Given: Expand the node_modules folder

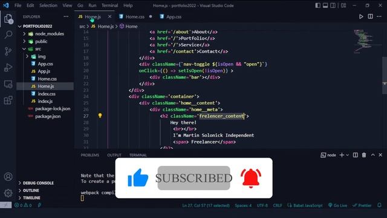Looking at the screenshot, I should click(x=24, y=34).
